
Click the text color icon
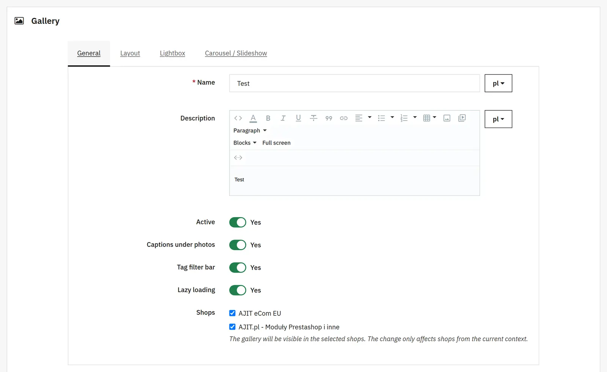tap(253, 118)
